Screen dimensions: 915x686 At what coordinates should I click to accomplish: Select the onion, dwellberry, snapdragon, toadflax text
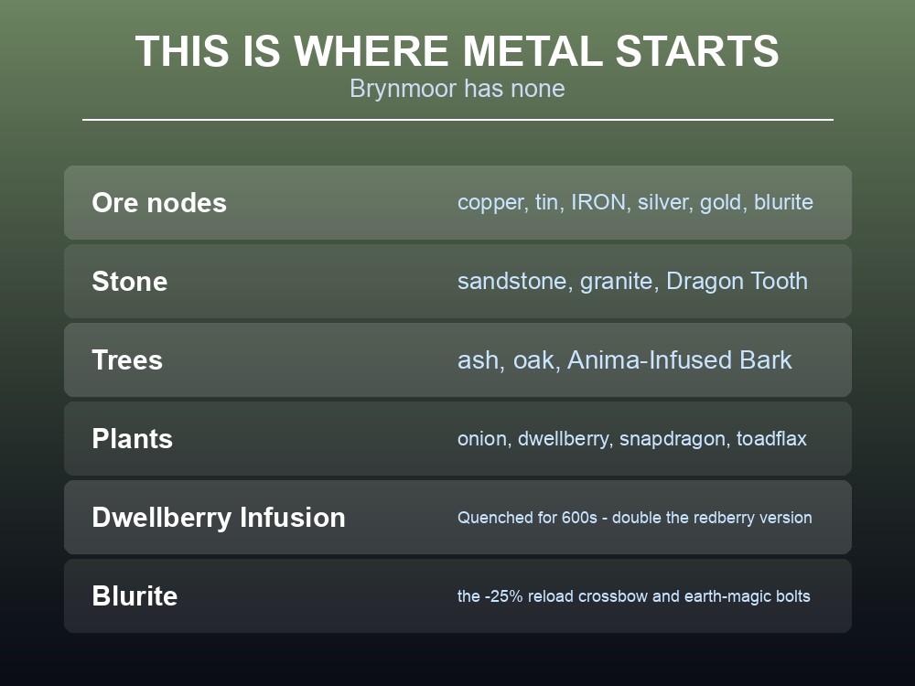[x=632, y=439]
